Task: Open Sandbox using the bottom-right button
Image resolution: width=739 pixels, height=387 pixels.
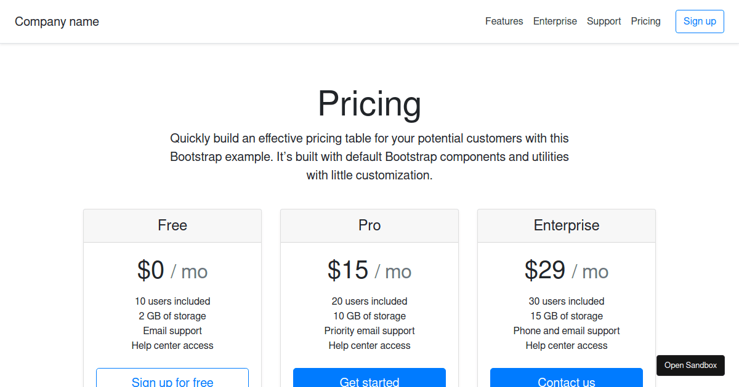Action: pos(690,365)
